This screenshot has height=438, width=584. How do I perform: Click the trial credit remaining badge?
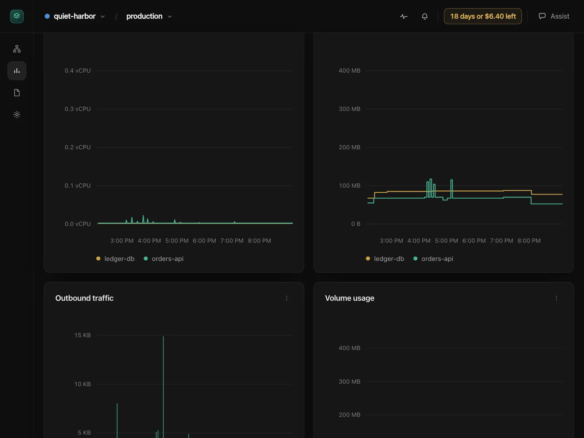click(x=483, y=16)
